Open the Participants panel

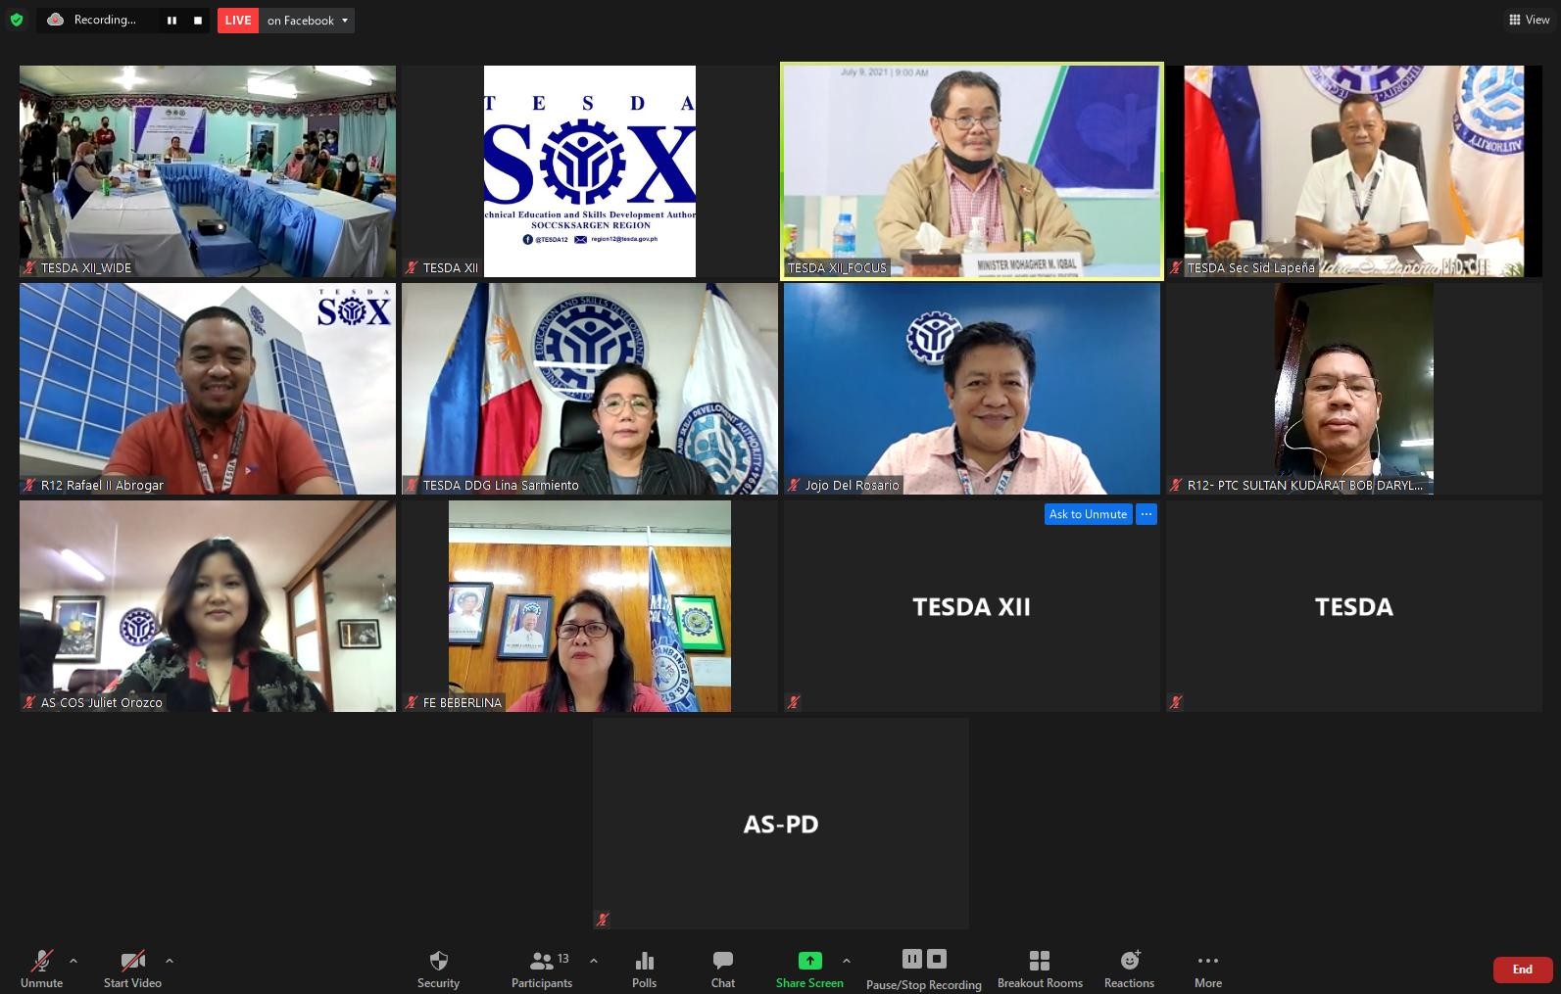(542, 969)
